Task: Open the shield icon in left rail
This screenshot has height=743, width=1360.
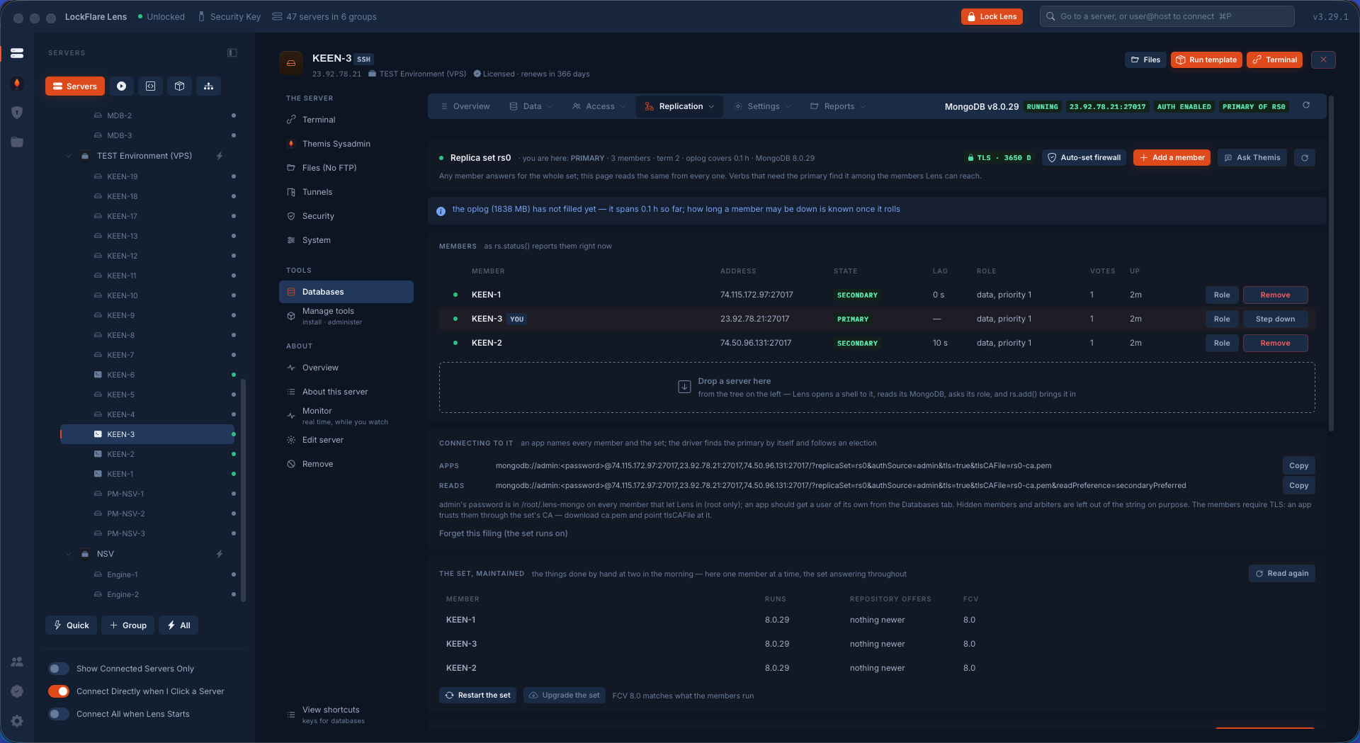Action: point(17,113)
